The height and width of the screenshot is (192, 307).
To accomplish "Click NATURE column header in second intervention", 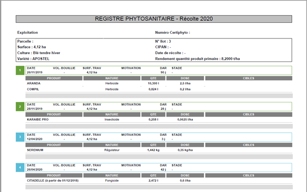I will pos(112,114).
